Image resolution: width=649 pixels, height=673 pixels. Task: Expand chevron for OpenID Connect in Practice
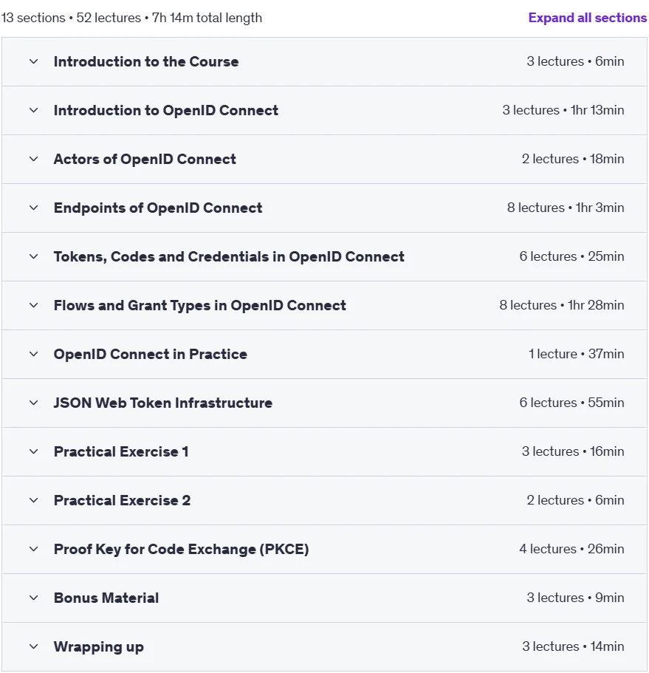[x=33, y=354]
